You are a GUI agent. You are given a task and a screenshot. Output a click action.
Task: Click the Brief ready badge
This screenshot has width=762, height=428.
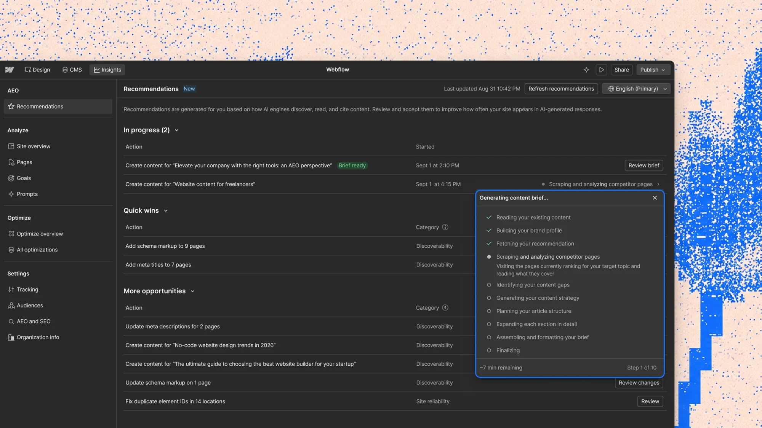pyautogui.click(x=352, y=165)
